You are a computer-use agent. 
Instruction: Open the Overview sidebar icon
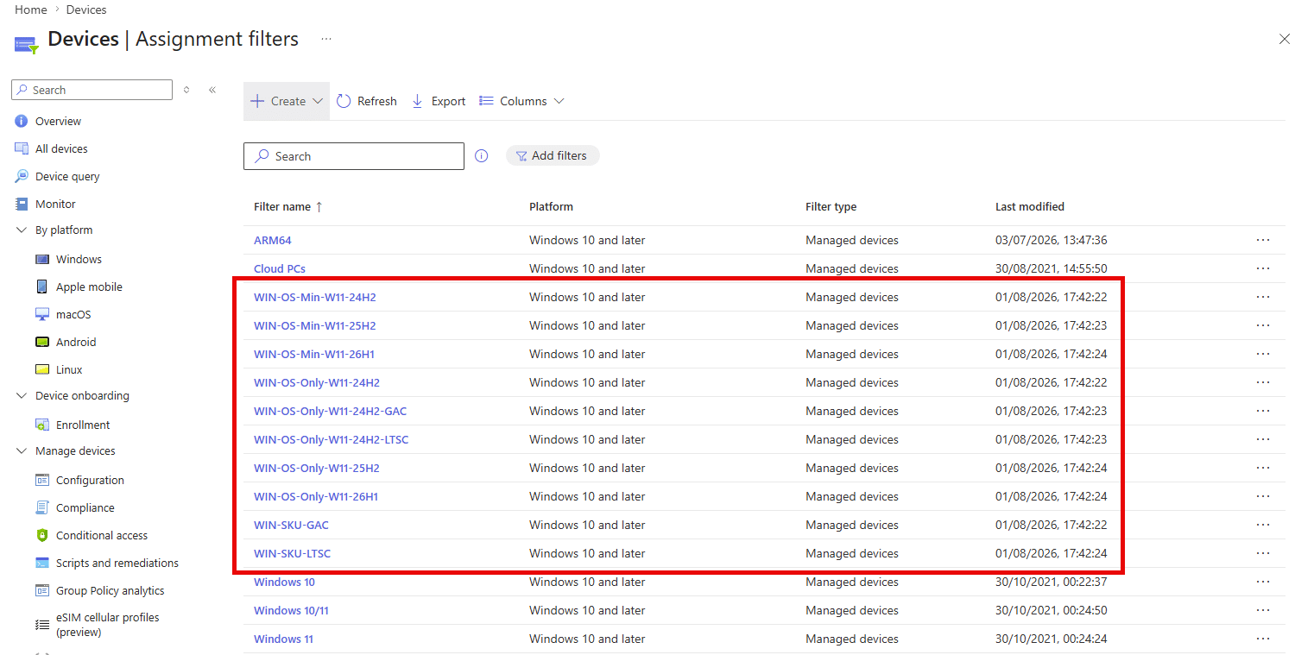coord(22,121)
